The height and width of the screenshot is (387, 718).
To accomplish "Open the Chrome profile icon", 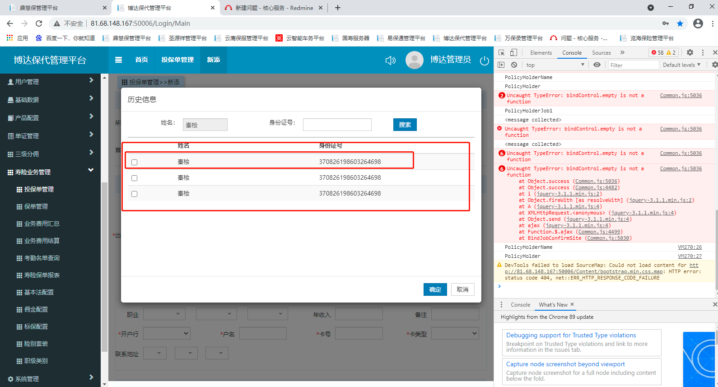I will click(x=698, y=23).
